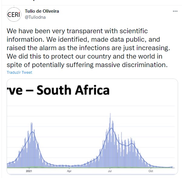Click the Oct label on chart axis
Viewport: 182px width, 178px height.
[151, 171]
